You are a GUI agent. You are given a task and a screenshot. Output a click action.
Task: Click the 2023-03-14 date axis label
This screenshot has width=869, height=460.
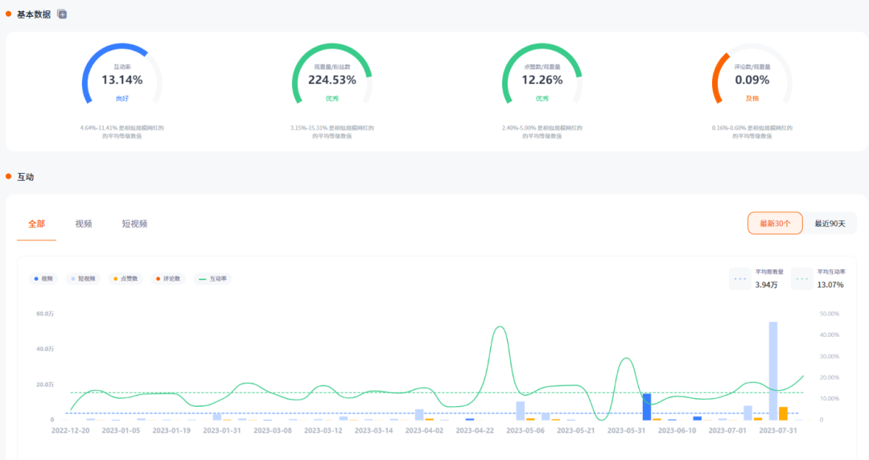pyautogui.click(x=373, y=430)
